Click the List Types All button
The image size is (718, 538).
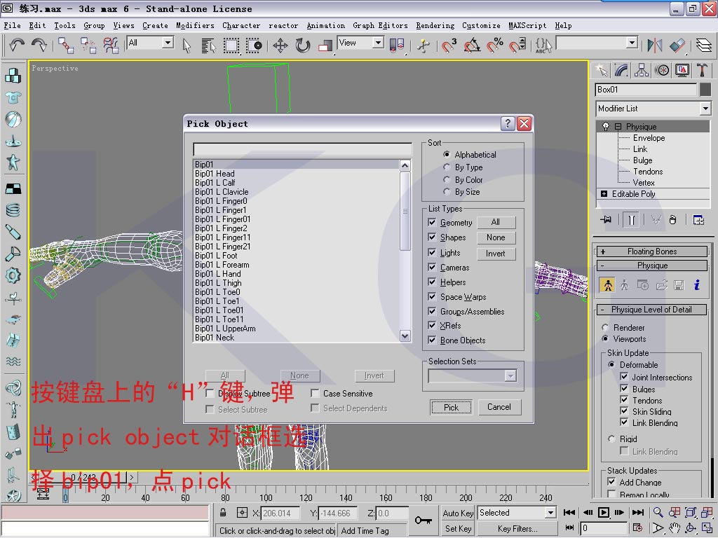tap(496, 222)
